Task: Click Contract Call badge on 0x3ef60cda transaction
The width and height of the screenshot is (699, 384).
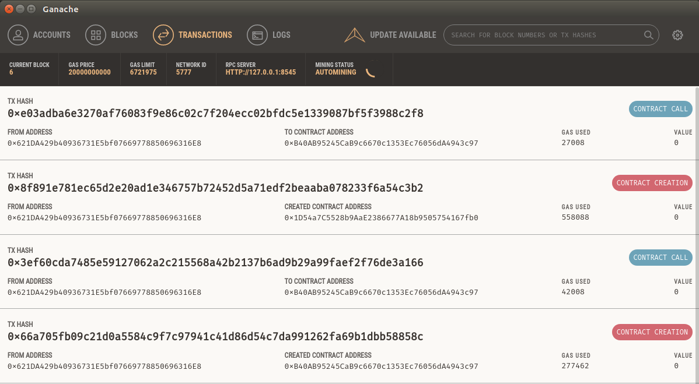Action: pos(660,258)
